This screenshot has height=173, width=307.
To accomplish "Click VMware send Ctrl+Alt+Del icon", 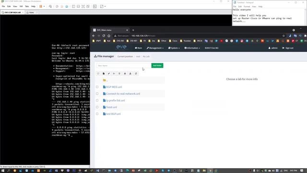I will [x=50, y=6].
